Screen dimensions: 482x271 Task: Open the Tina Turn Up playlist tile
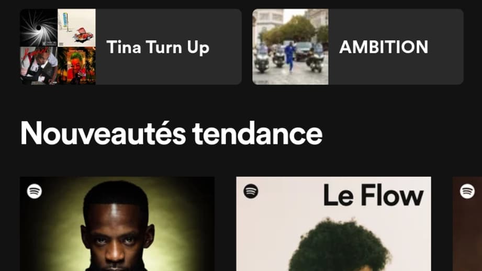click(x=131, y=47)
